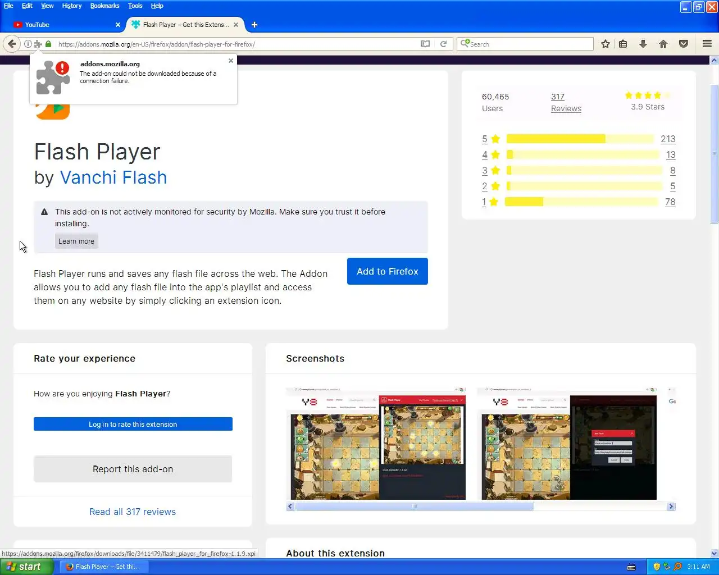Click Log in to rate this extension
This screenshot has height=575, width=719.
point(133,425)
